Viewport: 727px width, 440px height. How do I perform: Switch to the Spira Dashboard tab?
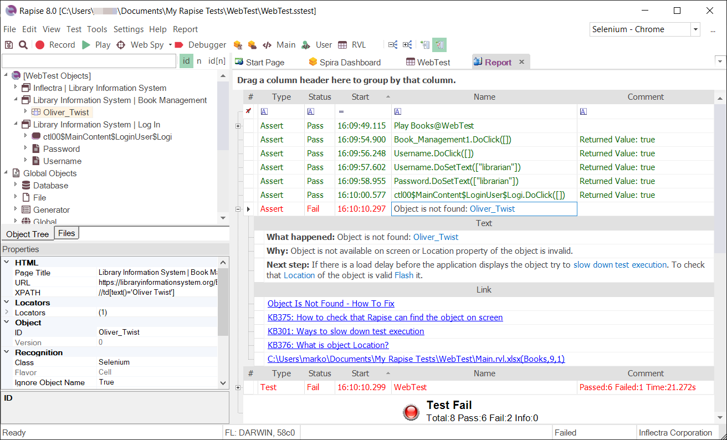pos(345,62)
